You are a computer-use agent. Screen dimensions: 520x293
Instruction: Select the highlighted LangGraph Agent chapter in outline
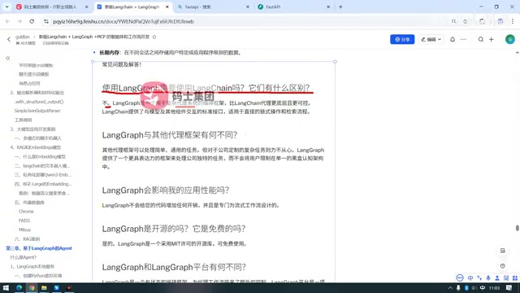tap(39, 248)
